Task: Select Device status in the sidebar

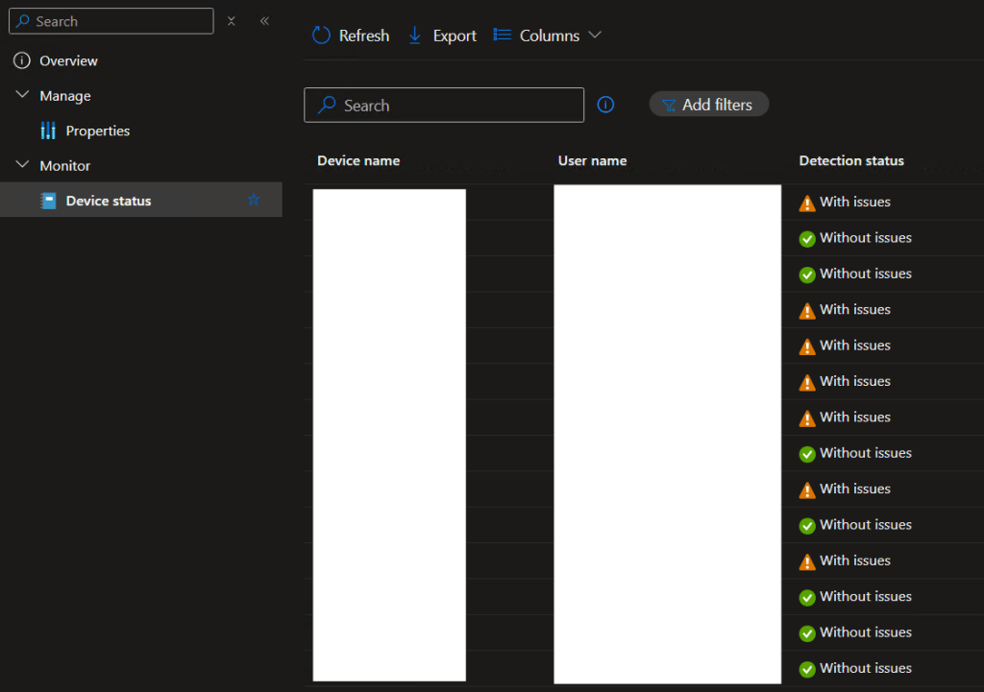Action: click(x=108, y=201)
